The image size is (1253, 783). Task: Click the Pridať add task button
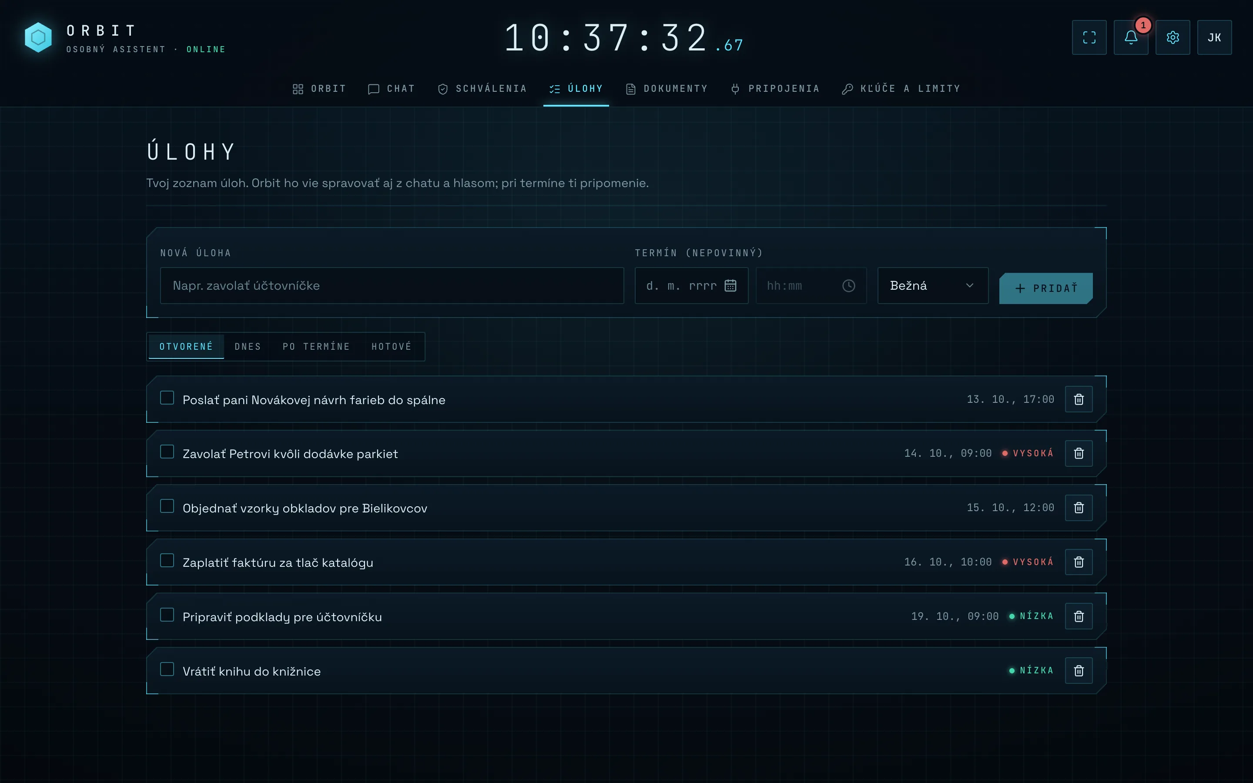coord(1046,288)
